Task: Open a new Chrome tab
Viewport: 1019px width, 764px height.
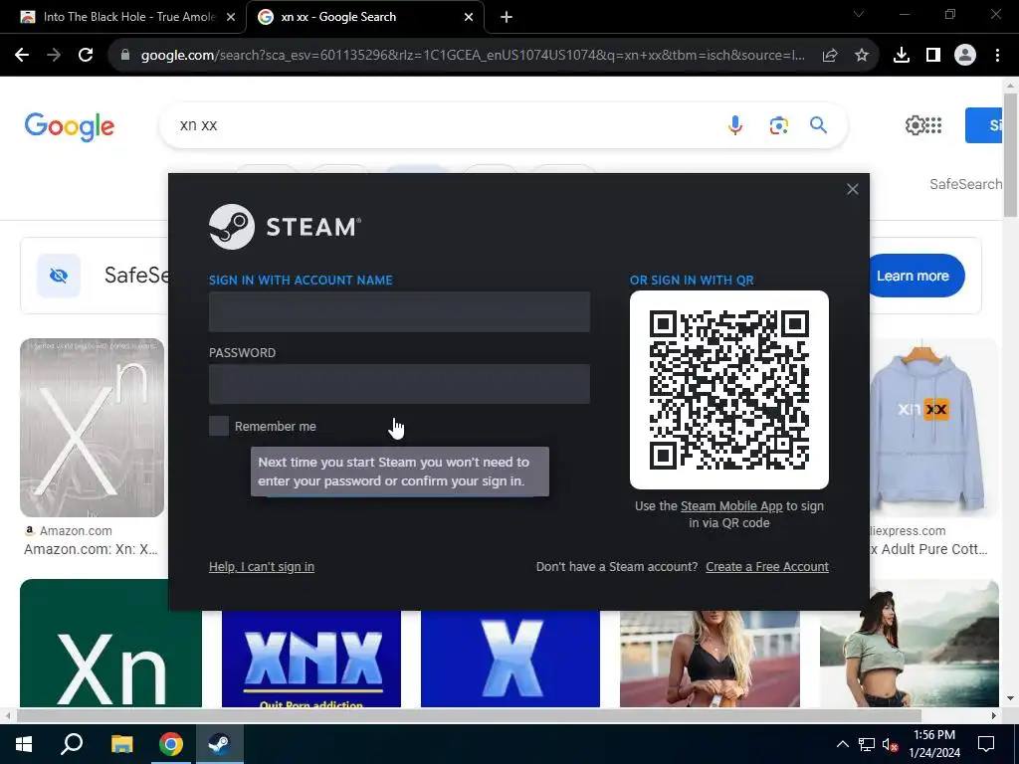Action: (507, 17)
